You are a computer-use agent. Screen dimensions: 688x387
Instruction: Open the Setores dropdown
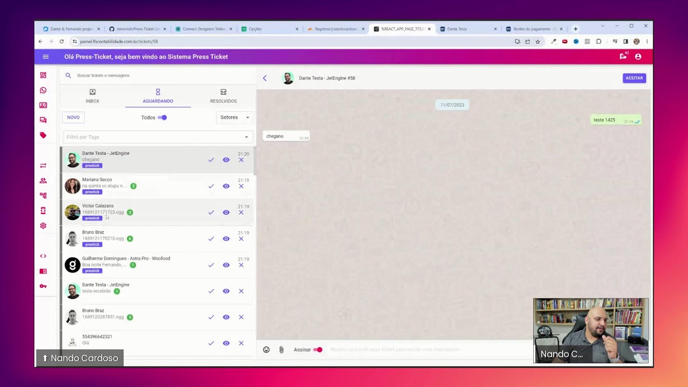[x=234, y=117]
